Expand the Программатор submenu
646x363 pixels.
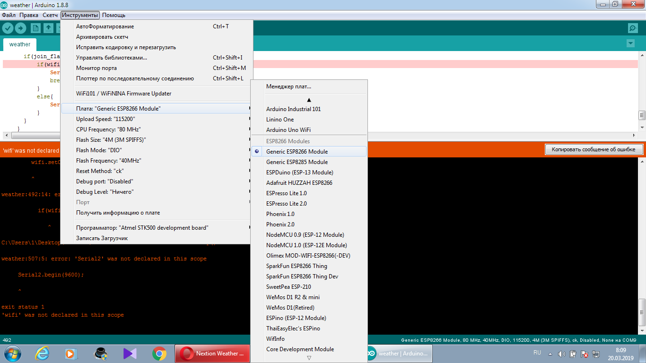click(x=157, y=228)
